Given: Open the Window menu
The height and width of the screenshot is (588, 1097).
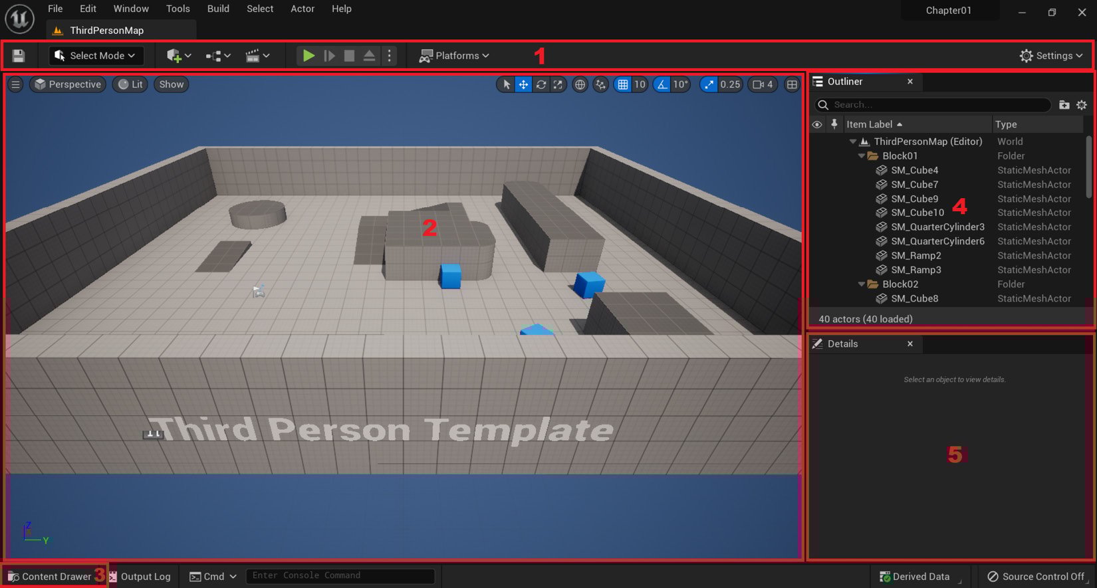Looking at the screenshot, I should tap(131, 9).
